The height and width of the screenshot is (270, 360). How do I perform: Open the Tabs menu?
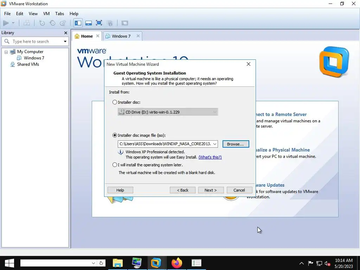59,14
